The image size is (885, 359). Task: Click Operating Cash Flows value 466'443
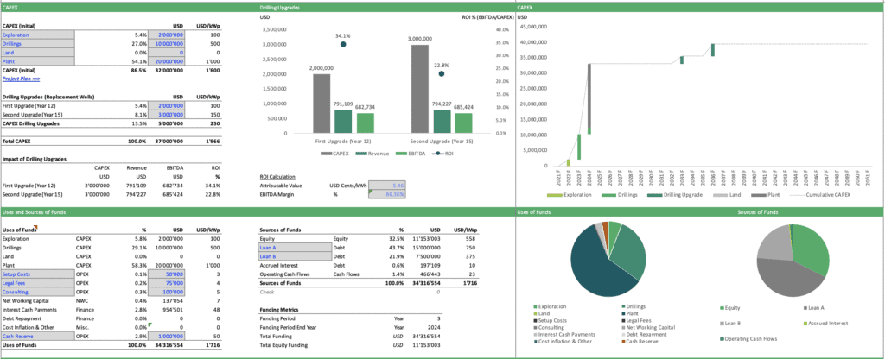(x=430, y=274)
